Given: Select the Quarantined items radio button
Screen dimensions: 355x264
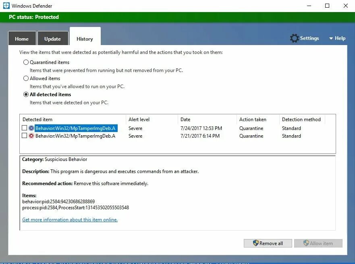Looking at the screenshot, I should coord(26,62).
